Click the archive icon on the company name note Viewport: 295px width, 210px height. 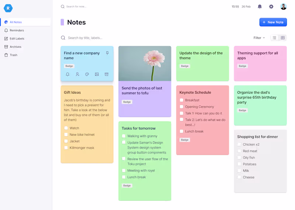[x=107, y=74]
